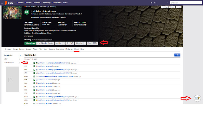Open the Subscribe dropdown arrow
Viewport: 203px width, 126px height.
(x=85, y=43)
